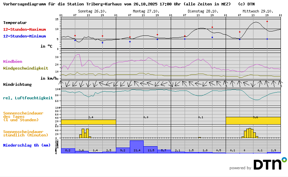Image resolution: width=288 pixels, height=177 pixels.
Task: Click Sunday's yellow daily sunshine bar (2.4)
Action: click(x=88, y=122)
